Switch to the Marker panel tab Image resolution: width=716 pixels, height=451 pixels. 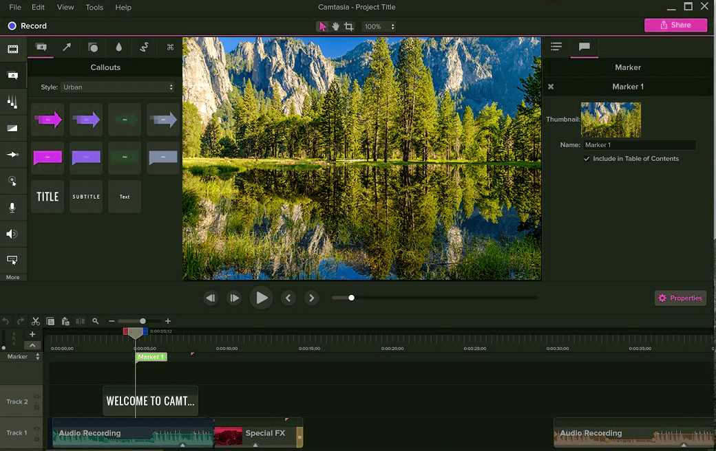(x=585, y=47)
